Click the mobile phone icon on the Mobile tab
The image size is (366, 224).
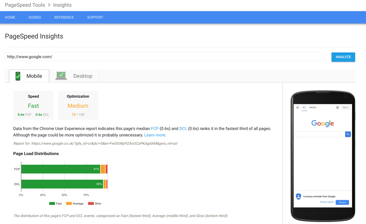click(18, 76)
